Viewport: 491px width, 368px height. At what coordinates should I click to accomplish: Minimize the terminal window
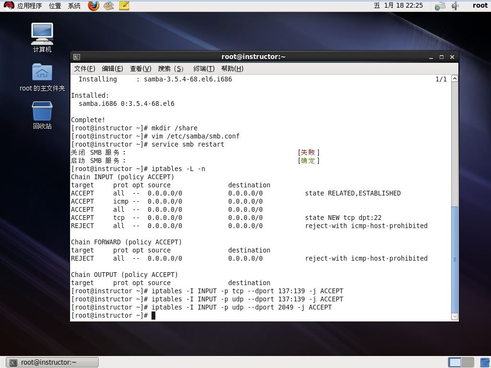click(431, 57)
